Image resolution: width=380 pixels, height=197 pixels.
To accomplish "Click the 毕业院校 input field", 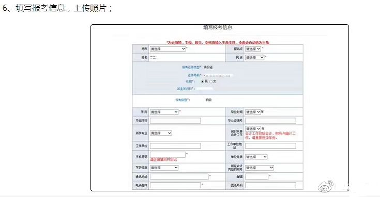I will [x=175, y=121].
